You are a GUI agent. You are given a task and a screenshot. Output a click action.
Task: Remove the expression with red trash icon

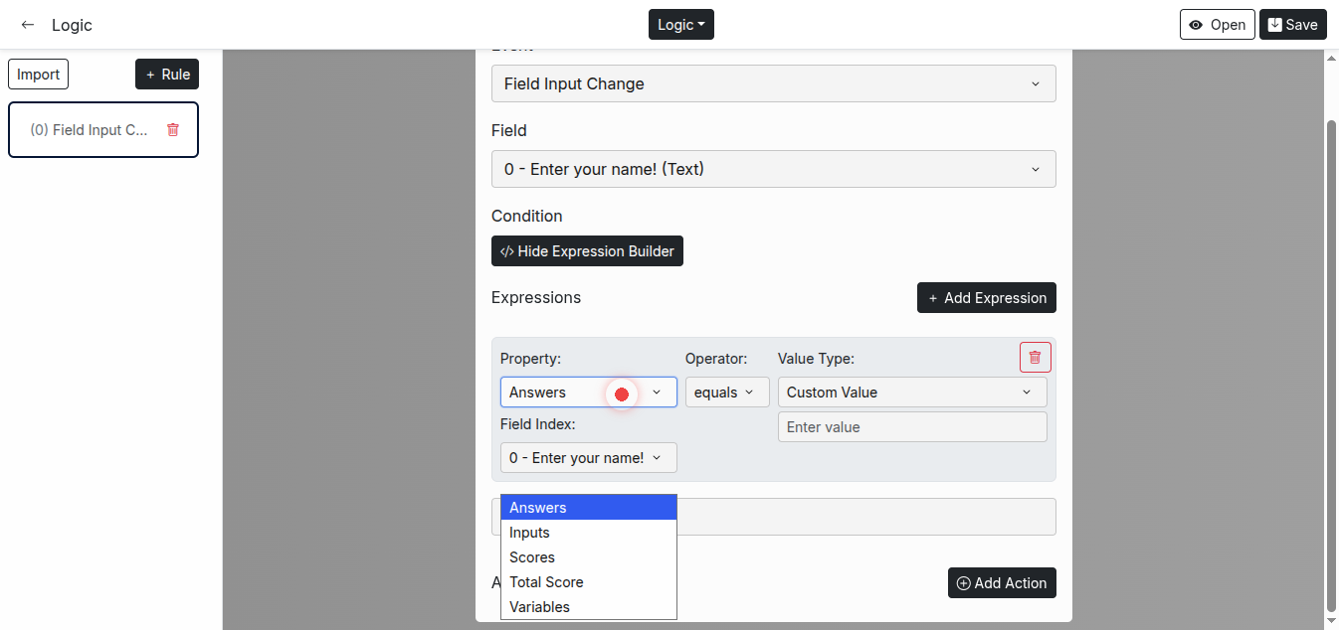(x=1035, y=358)
